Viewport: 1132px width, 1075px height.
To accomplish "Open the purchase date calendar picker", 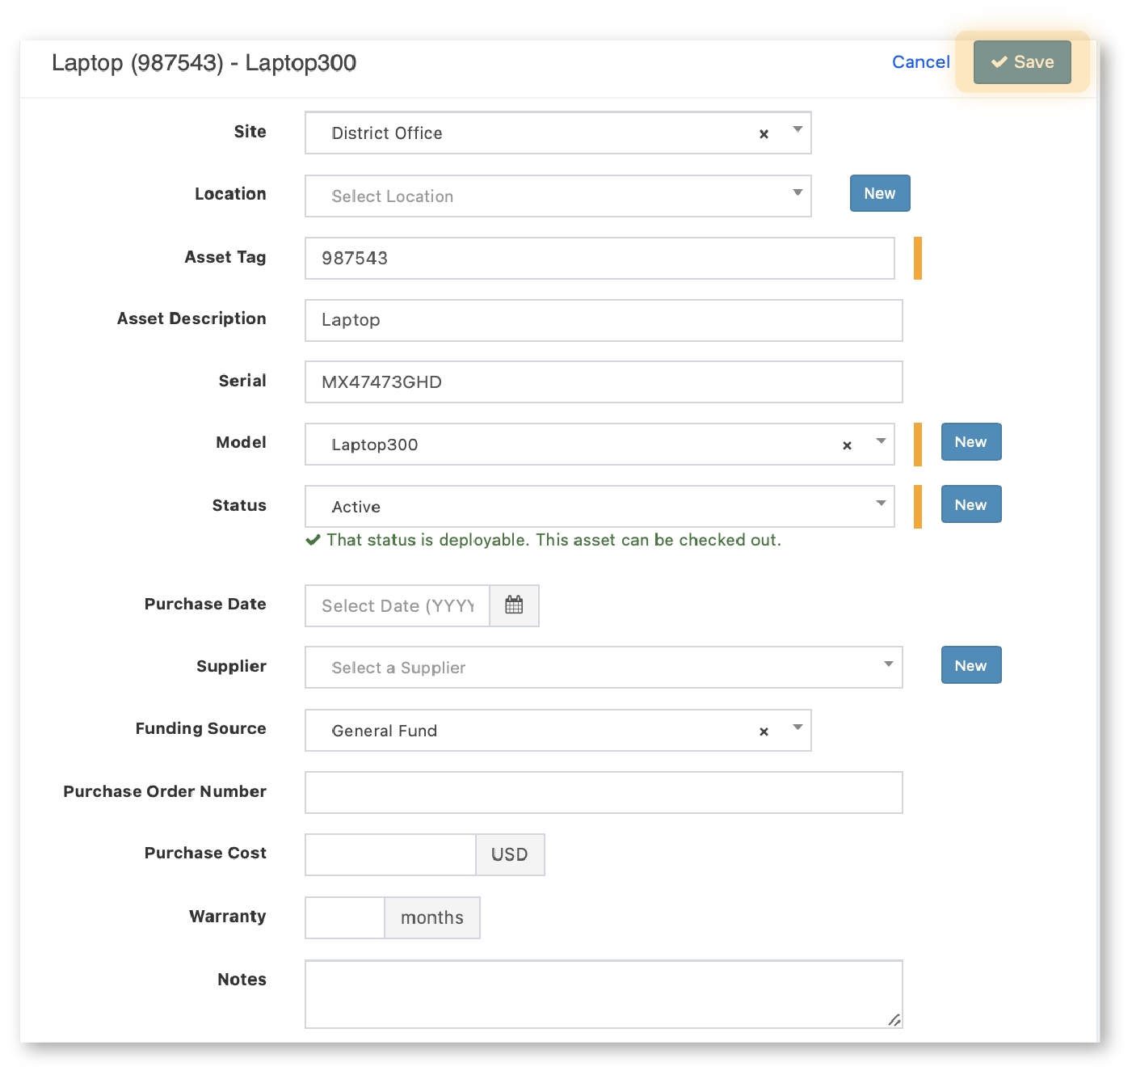I will pyautogui.click(x=514, y=605).
